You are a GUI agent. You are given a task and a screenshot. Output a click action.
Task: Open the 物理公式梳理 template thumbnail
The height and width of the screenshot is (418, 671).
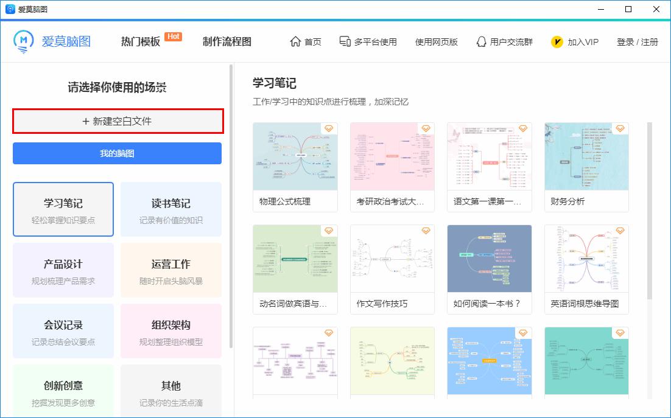pyautogui.click(x=295, y=156)
